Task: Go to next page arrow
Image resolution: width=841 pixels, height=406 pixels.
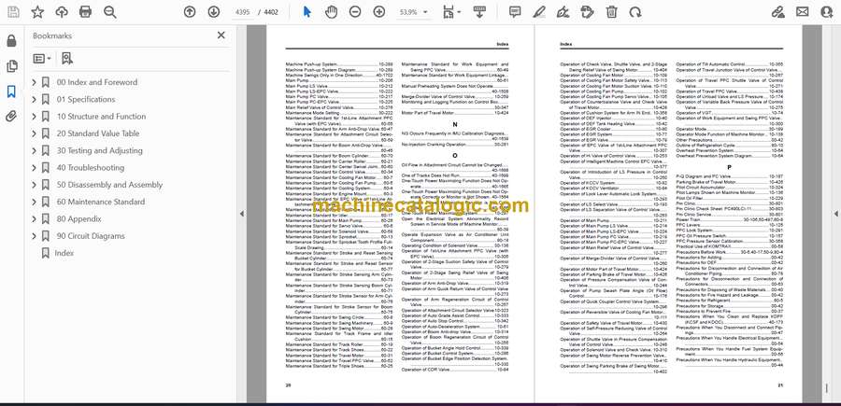Action: point(213,12)
